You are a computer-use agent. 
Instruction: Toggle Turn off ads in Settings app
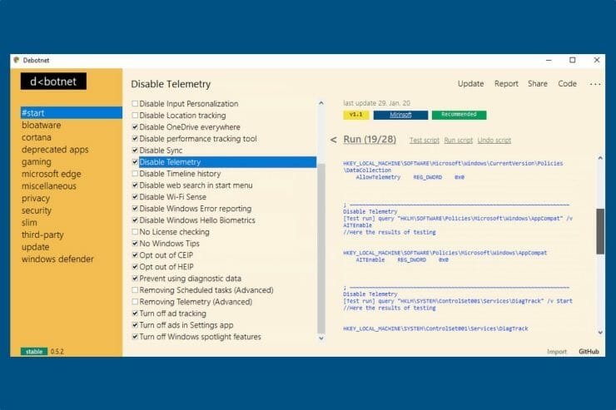point(135,325)
